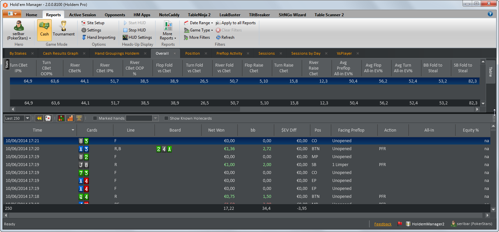Click the red flag status bar icon
Image resolution: width=499 pixels, height=232 pixels.
coord(400,224)
